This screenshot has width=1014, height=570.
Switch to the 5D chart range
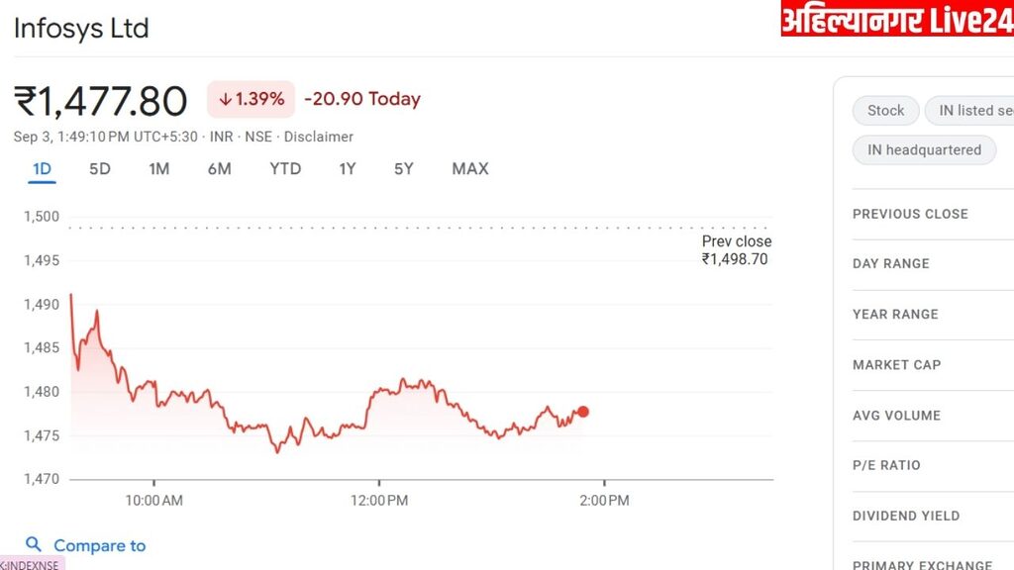[x=100, y=169]
